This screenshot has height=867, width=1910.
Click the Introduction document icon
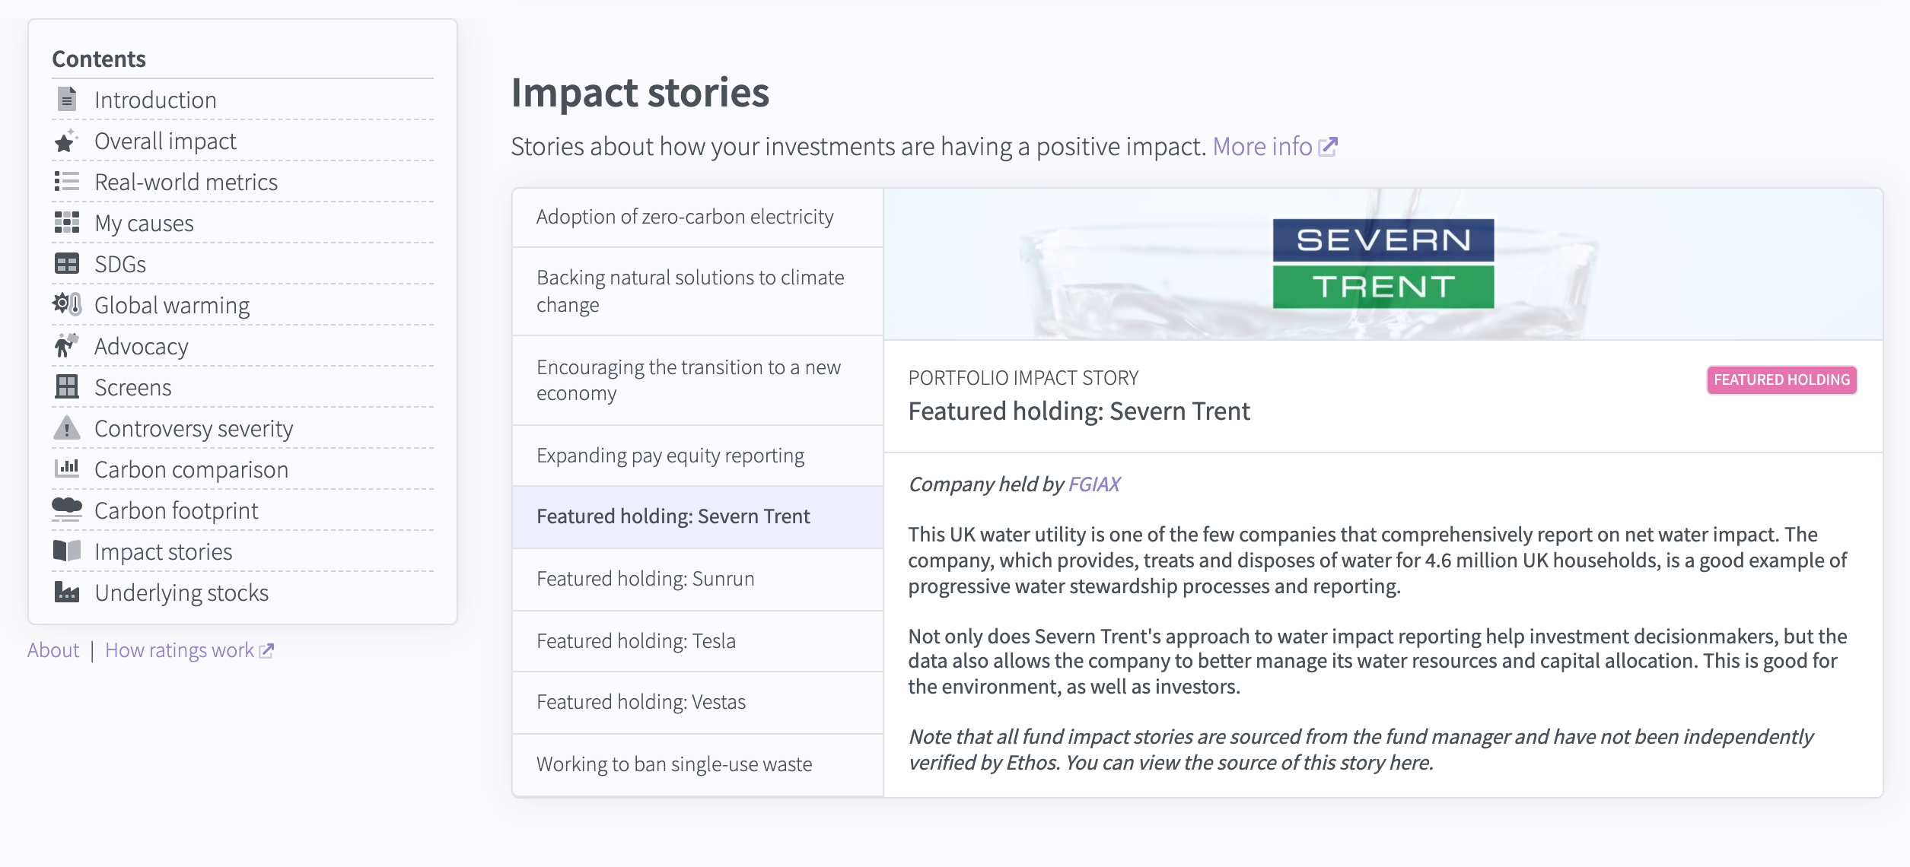(x=67, y=100)
